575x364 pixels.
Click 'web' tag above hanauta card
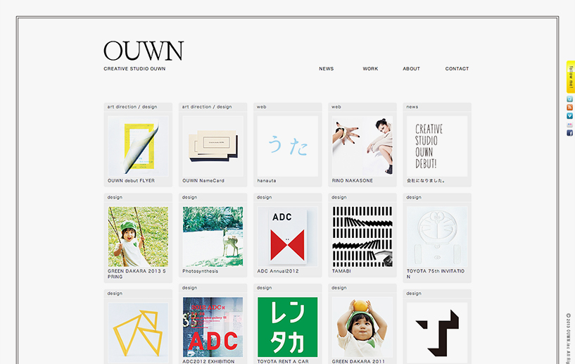click(x=262, y=107)
